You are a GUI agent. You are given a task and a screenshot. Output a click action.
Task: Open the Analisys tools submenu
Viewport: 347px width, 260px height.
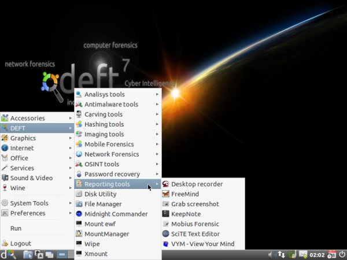(x=118, y=94)
